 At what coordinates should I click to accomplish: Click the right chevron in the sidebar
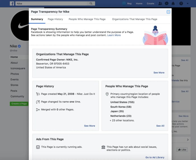point(188,140)
